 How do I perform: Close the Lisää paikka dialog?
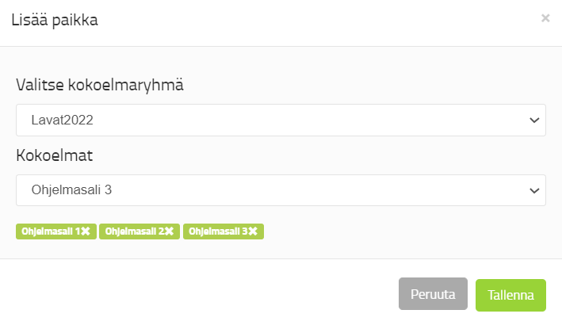pos(545,18)
